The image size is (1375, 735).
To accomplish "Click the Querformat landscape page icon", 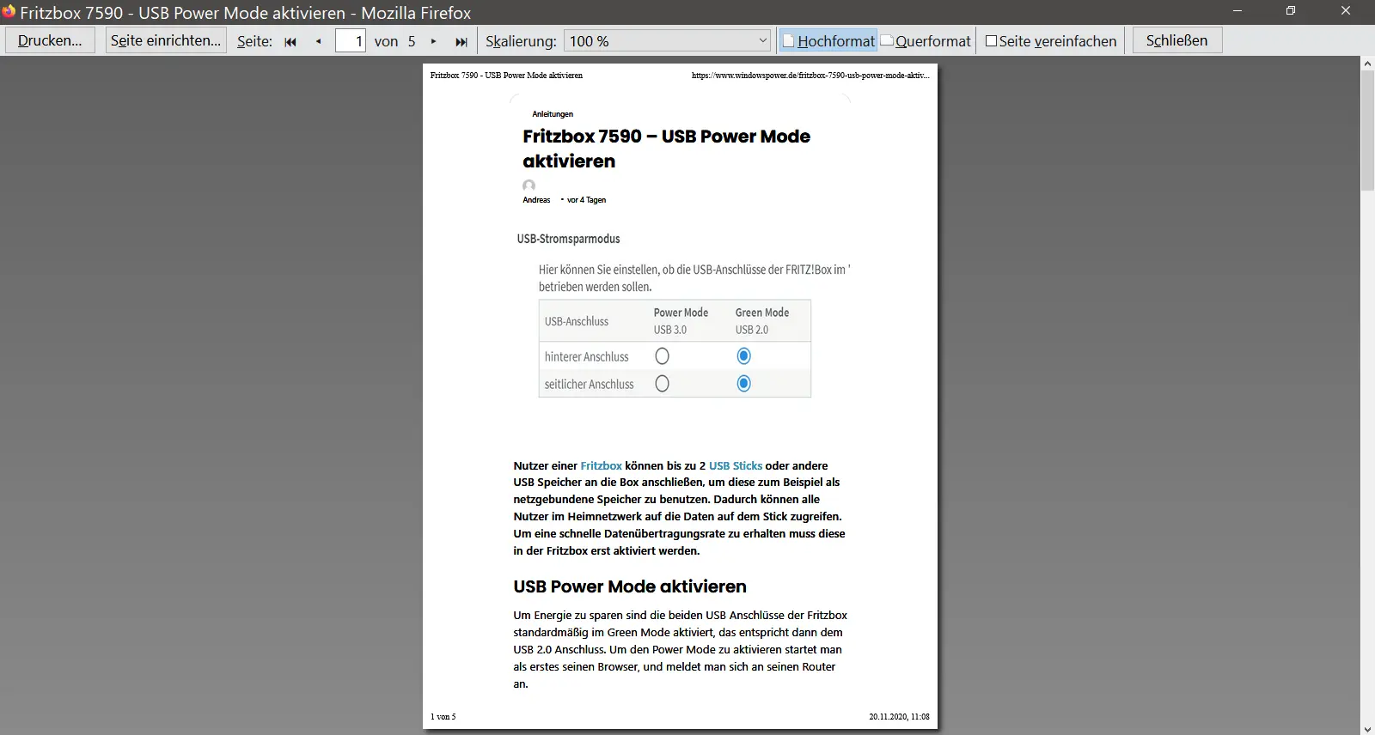I will point(888,40).
